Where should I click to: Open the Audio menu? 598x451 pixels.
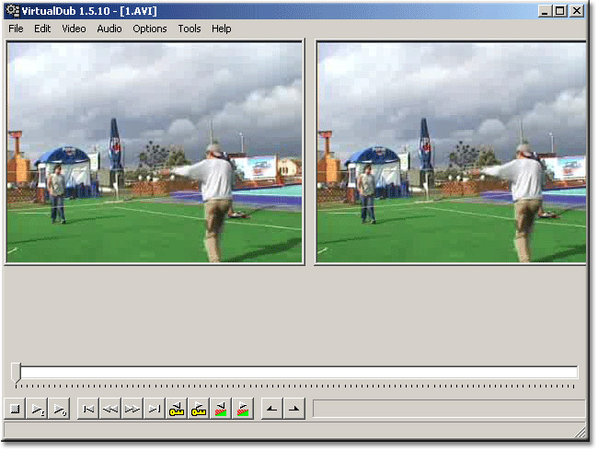[109, 29]
